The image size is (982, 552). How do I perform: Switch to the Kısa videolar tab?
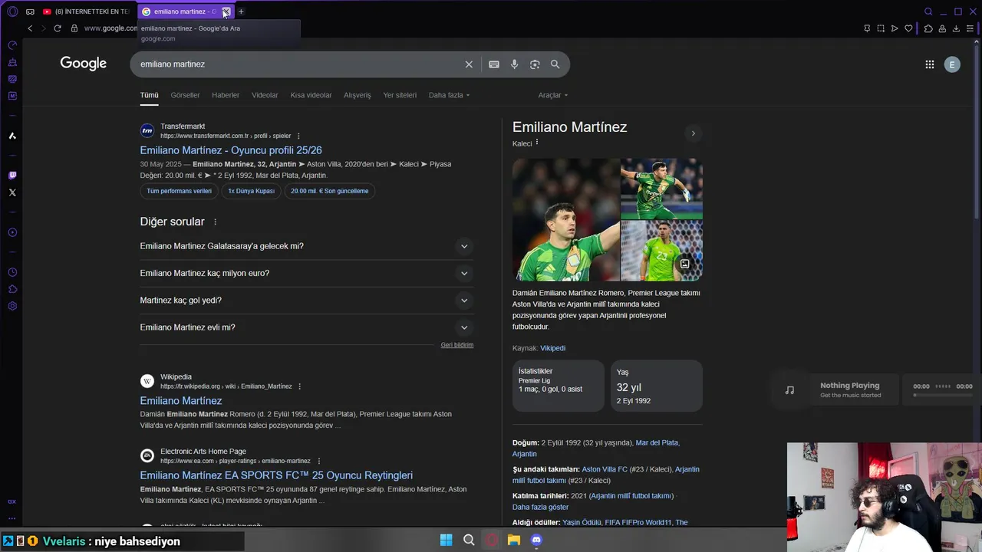coord(311,95)
